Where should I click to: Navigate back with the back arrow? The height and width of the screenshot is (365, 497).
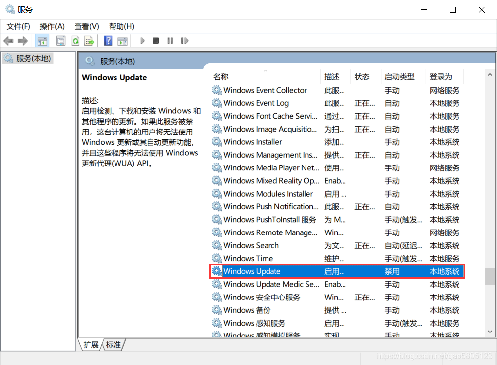tap(8, 41)
